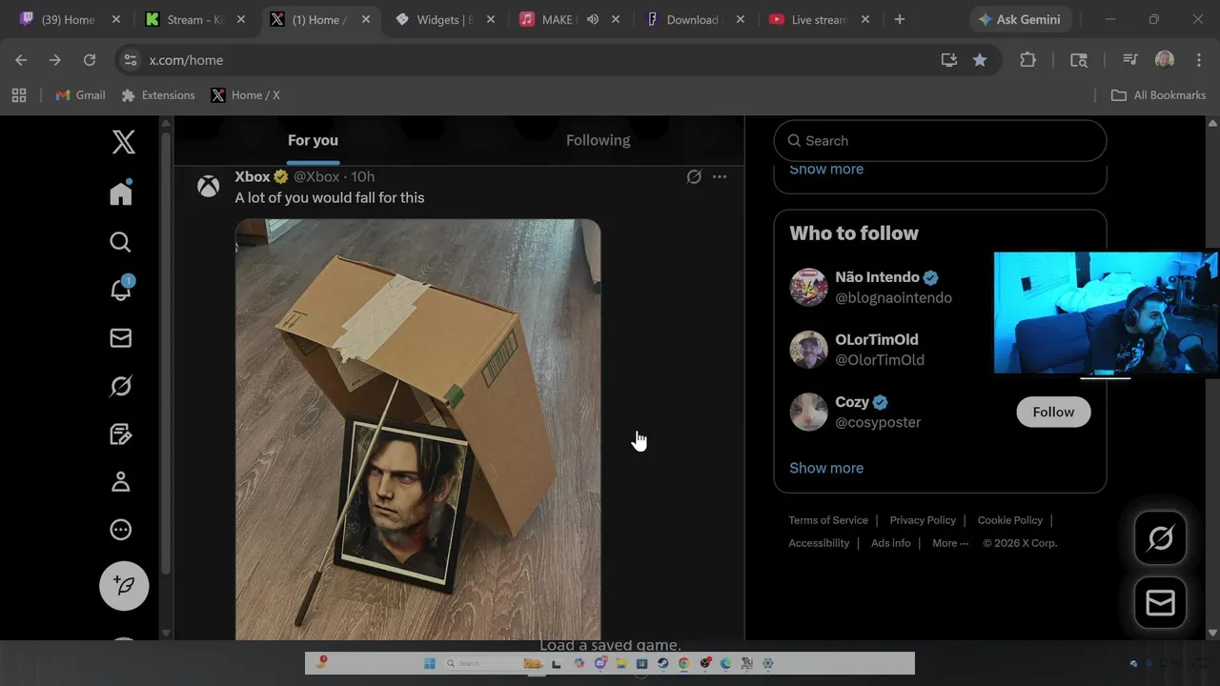Switch to the (39) Home browser tab
This screenshot has width=1220, height=686.
69,19
